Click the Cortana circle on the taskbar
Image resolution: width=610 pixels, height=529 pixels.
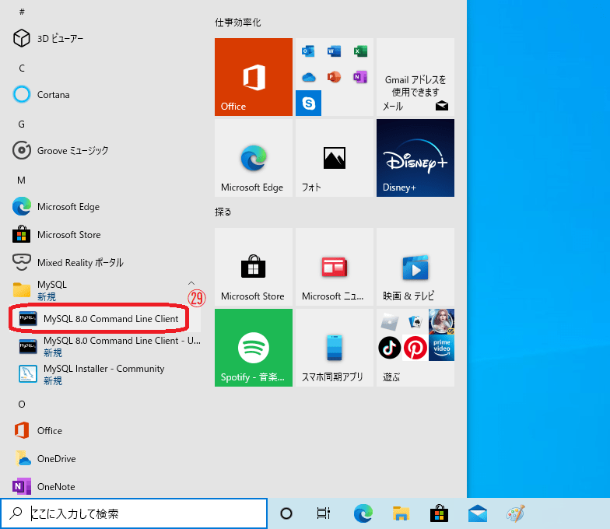point(286,513)
